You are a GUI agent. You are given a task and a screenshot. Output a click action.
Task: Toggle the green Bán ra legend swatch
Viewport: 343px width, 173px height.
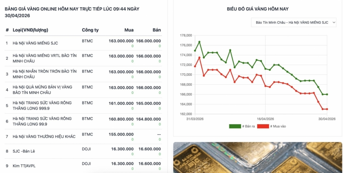[235, 126]
